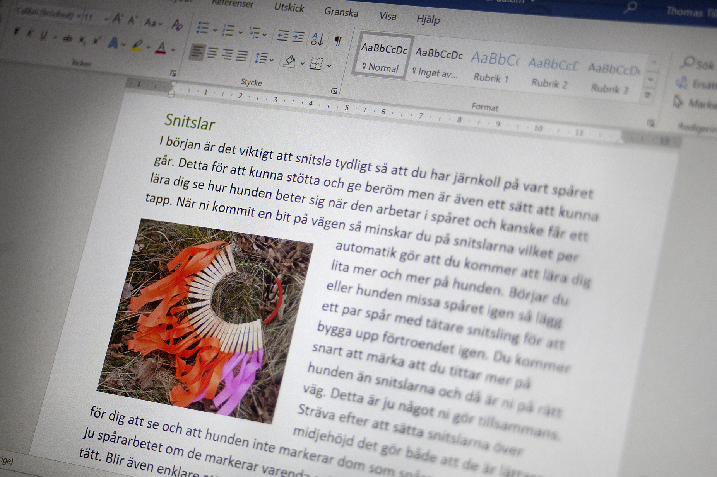The image size is (717, 477).
Task: Open line spacing options icon
Action: (261, 58)
